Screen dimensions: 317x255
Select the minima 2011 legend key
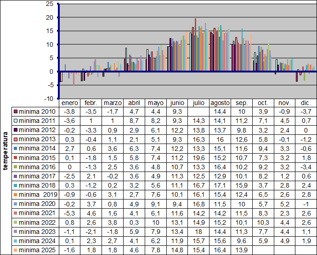[x=15, y=121]
